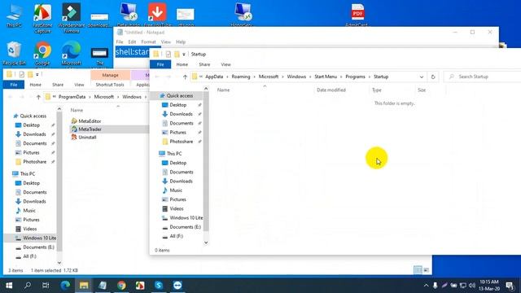Switch to large icons view in back Explorer

point(427,270)
